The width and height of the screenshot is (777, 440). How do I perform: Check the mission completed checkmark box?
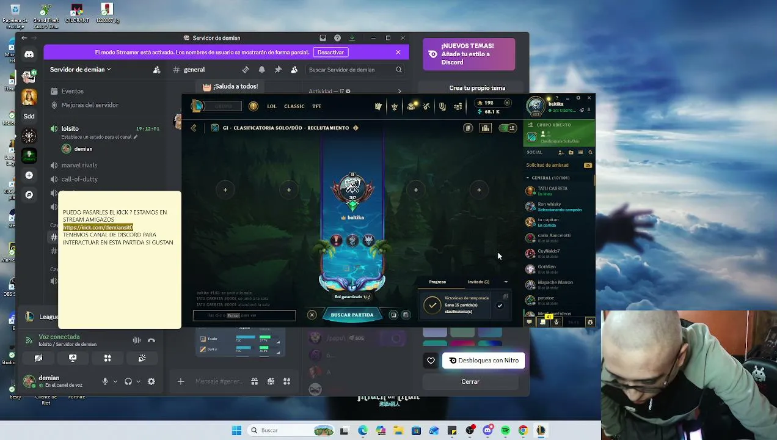500,306
